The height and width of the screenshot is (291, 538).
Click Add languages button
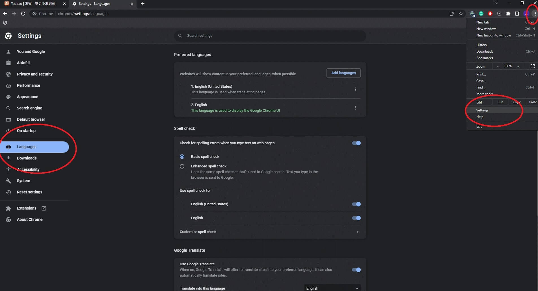click(343, 73)
